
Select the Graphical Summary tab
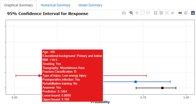(18, 5)
